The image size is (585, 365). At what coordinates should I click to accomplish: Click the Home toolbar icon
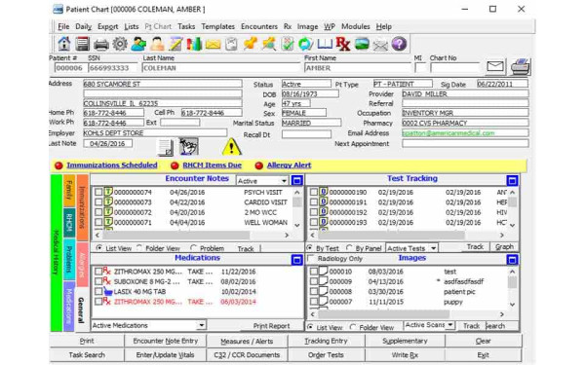[x=64, y=44]
